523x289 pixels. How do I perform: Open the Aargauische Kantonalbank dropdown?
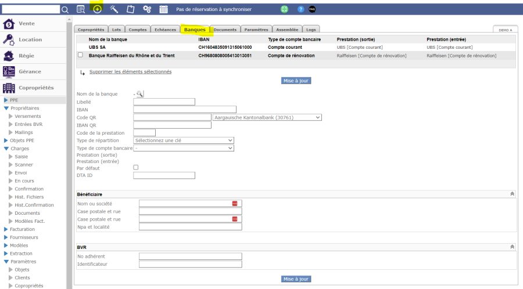267,117
